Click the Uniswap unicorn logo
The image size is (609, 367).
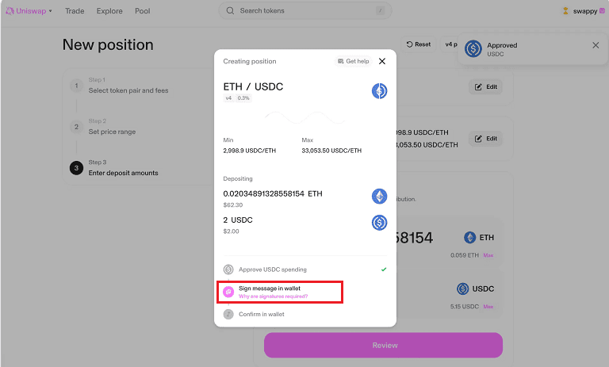pyautogui.click(x=10, y=11)
